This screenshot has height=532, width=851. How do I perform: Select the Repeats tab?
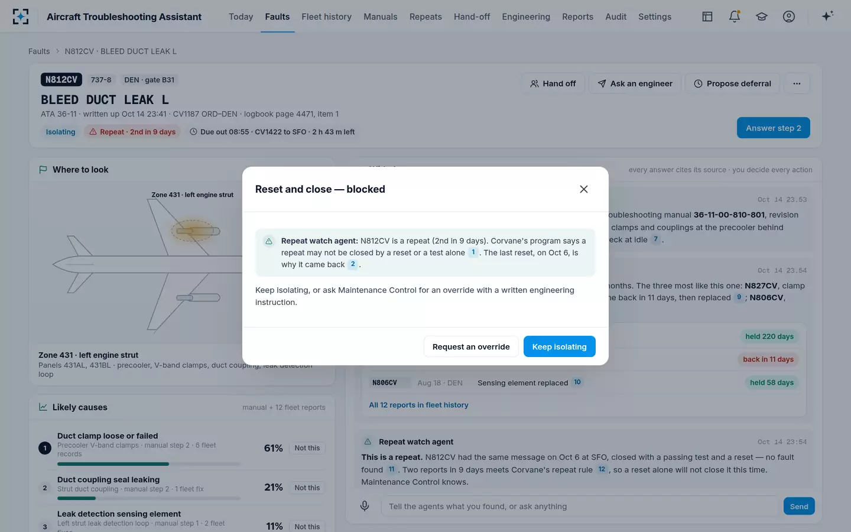coord(425,17)
